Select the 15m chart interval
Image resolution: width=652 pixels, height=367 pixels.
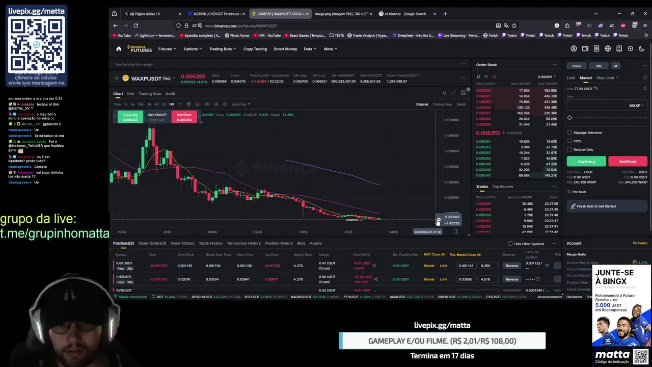click(x=141, y=104)
